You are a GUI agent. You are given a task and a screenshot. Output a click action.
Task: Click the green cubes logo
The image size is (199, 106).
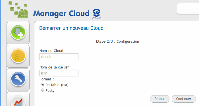pyautogui.click(x=18, y=10)
